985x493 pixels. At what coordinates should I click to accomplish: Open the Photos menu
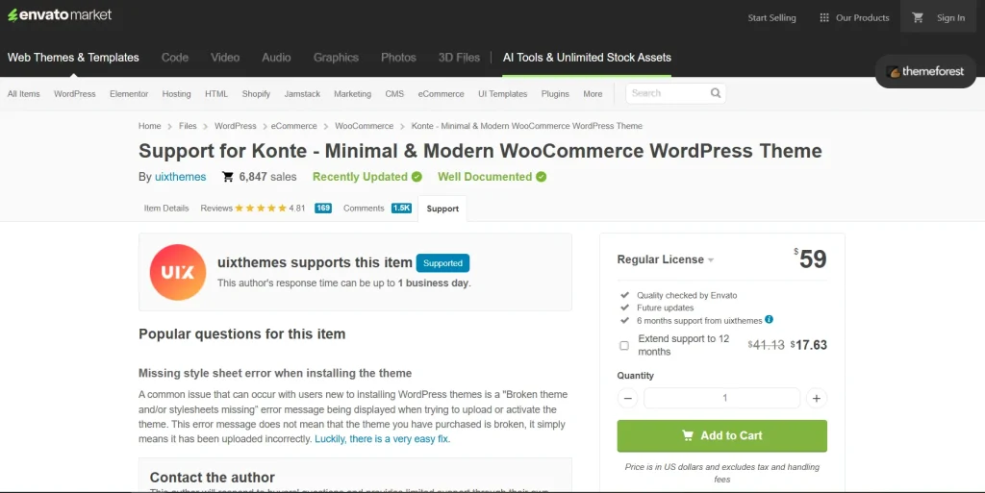[x=398, y=58]
